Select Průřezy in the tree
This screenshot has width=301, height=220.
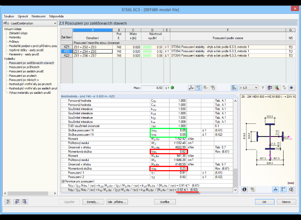coord(14,42)
